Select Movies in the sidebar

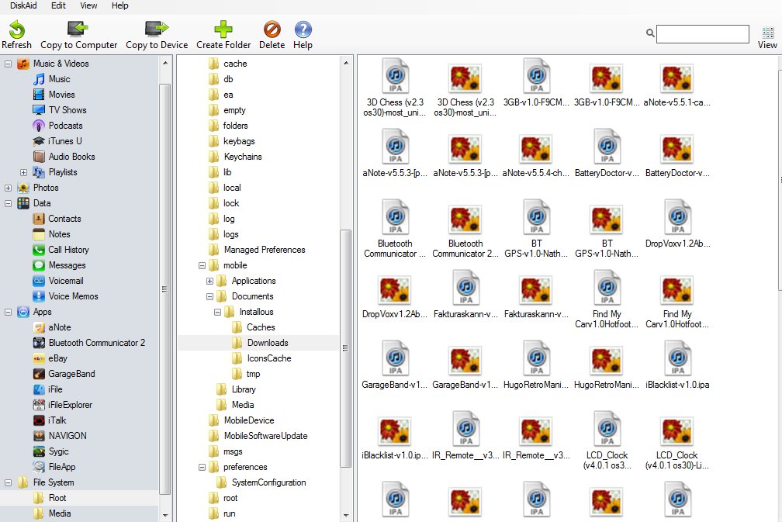coord(61,94)
